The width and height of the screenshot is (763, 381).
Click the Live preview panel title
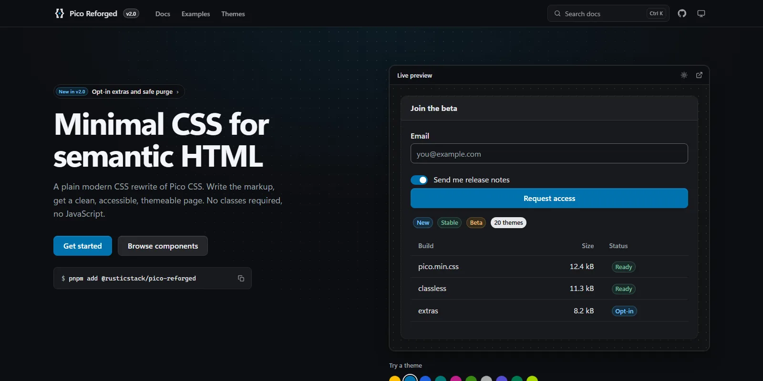coord(414,75)
